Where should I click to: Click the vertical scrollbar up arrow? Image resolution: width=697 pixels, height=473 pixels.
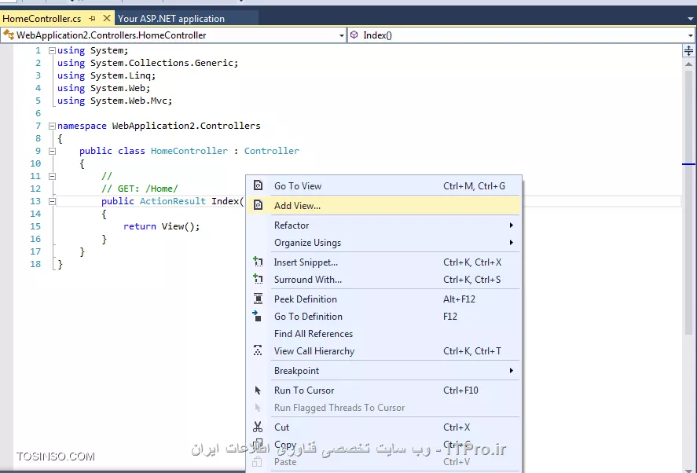pyautogui.click(x=688, y=64)
